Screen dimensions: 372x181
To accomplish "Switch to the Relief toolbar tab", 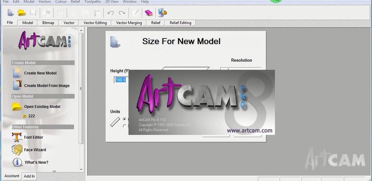I will [156, 23].
